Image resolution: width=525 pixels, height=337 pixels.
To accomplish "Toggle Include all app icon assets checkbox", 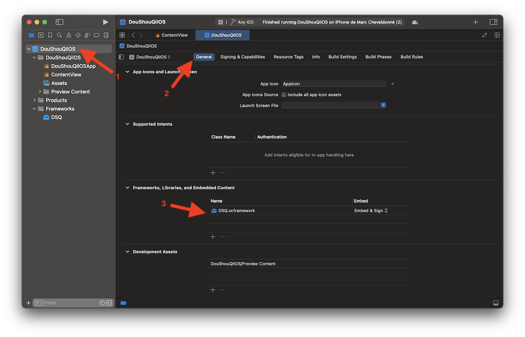I will (284, 95).
